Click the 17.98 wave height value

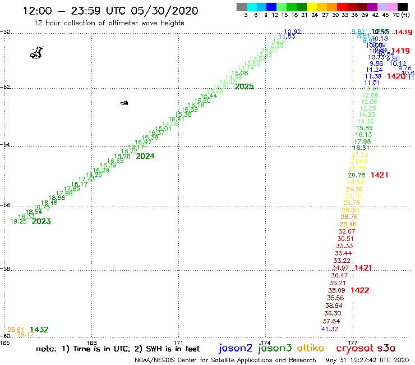(363, 142)
